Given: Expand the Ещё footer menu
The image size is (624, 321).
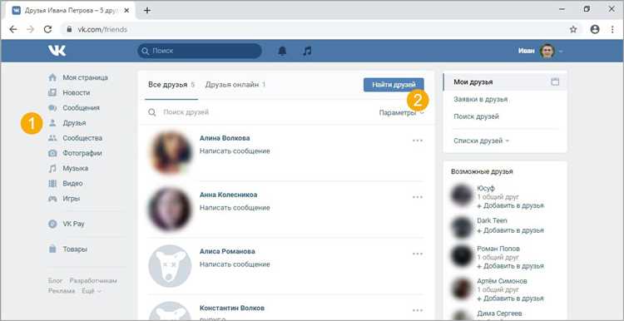Looking at the screenshot, I should (92, 291).
